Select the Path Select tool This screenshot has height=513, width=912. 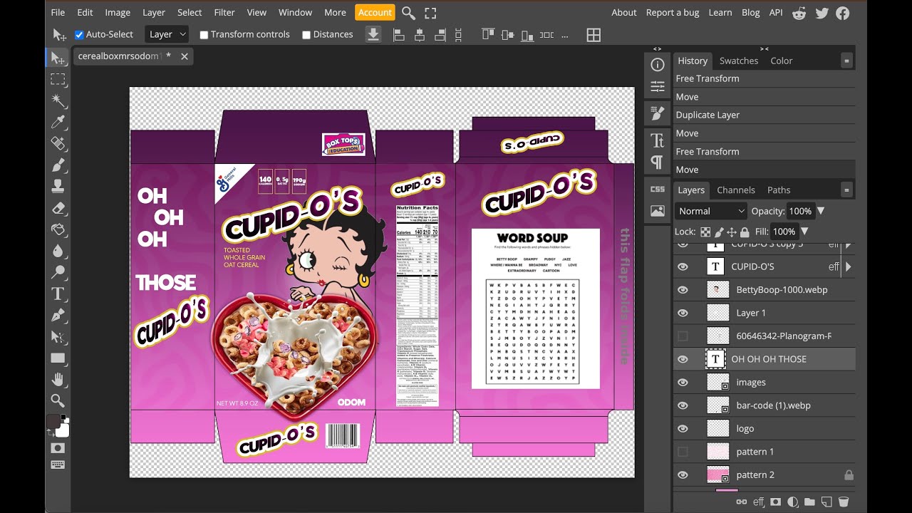[x=58, y=336]
